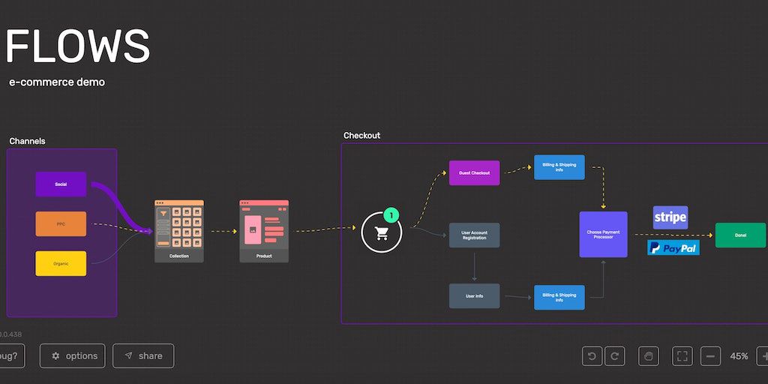The height and width of the screenshot is (384, 768).
Task: Select the PPC channel block
Action: pos(61,223)
